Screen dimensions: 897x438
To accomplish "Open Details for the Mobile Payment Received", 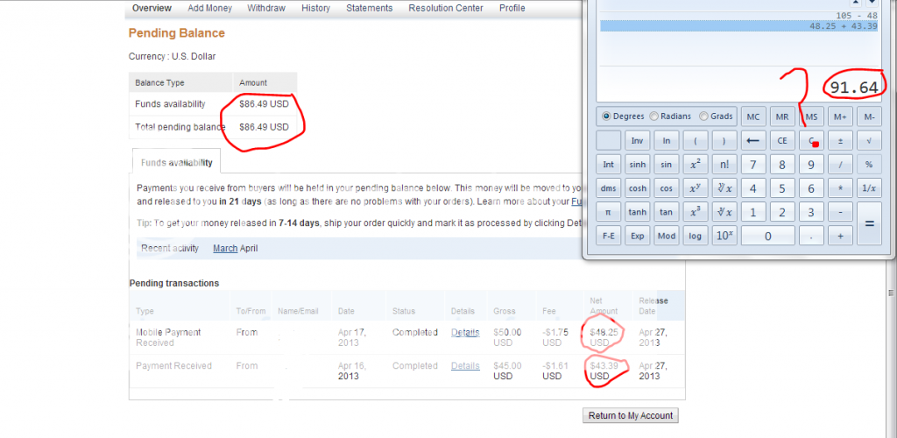I will pyautogui.click(x=465, y=332).
